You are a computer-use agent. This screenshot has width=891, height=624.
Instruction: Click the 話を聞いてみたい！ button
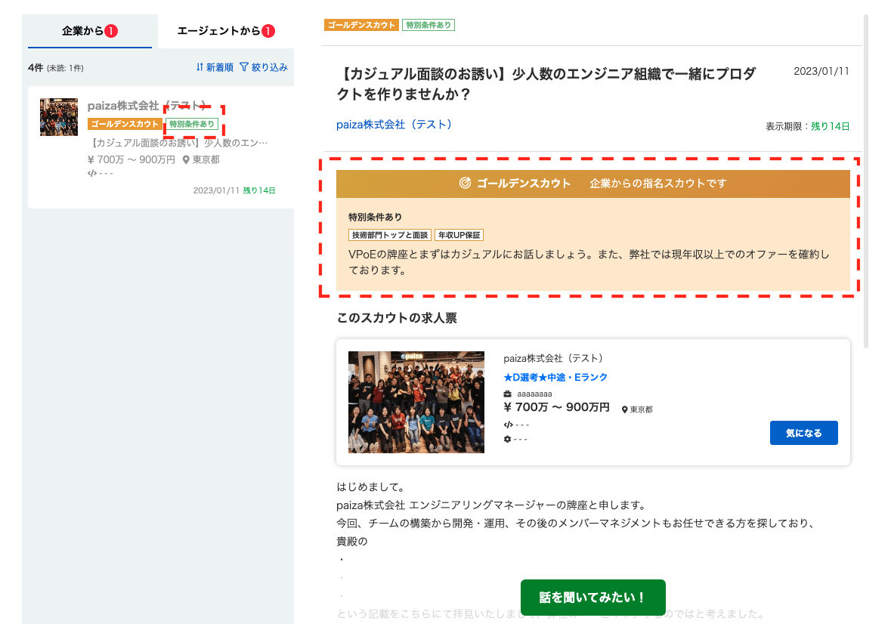(592, 598)
